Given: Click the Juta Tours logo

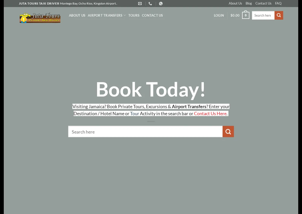Looking at the screenshot, I should point(40,18).
